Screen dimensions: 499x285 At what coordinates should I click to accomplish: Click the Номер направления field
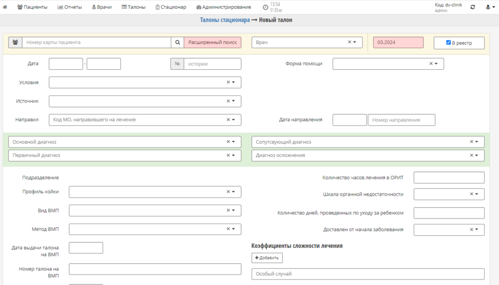click(x=401, y=120)
